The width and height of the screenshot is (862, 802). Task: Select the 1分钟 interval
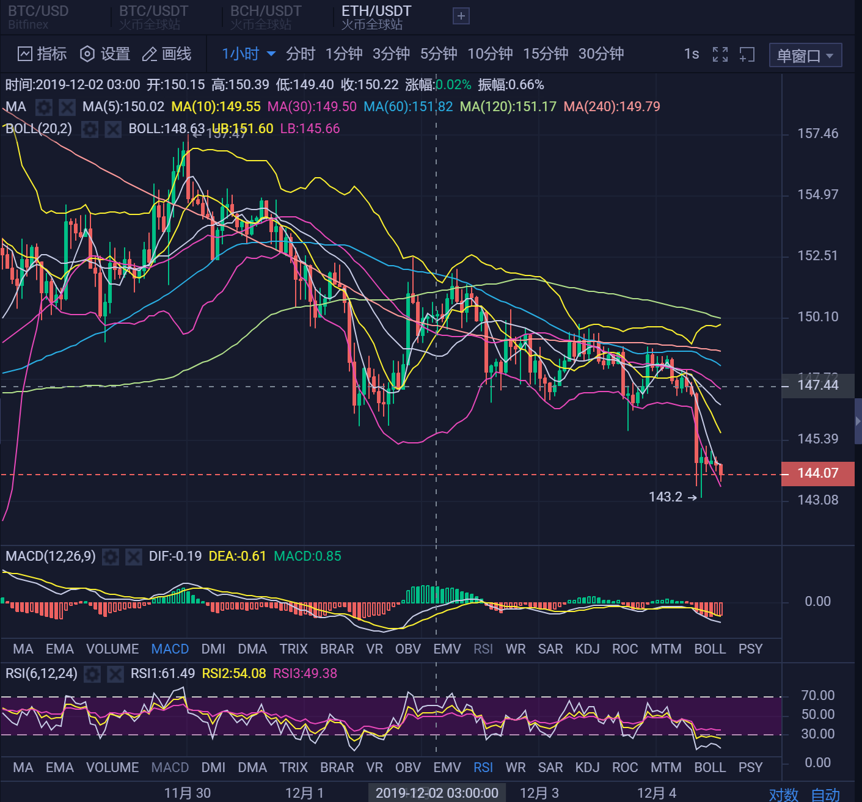coord(344,54)
